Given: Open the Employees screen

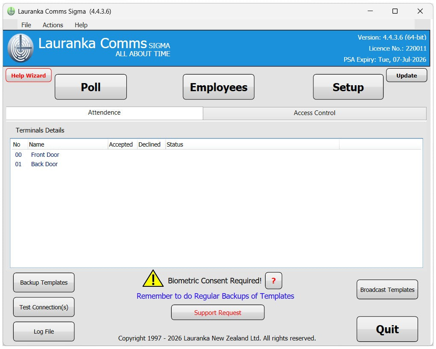Looking at the screenshot, I should coord(219,87).
